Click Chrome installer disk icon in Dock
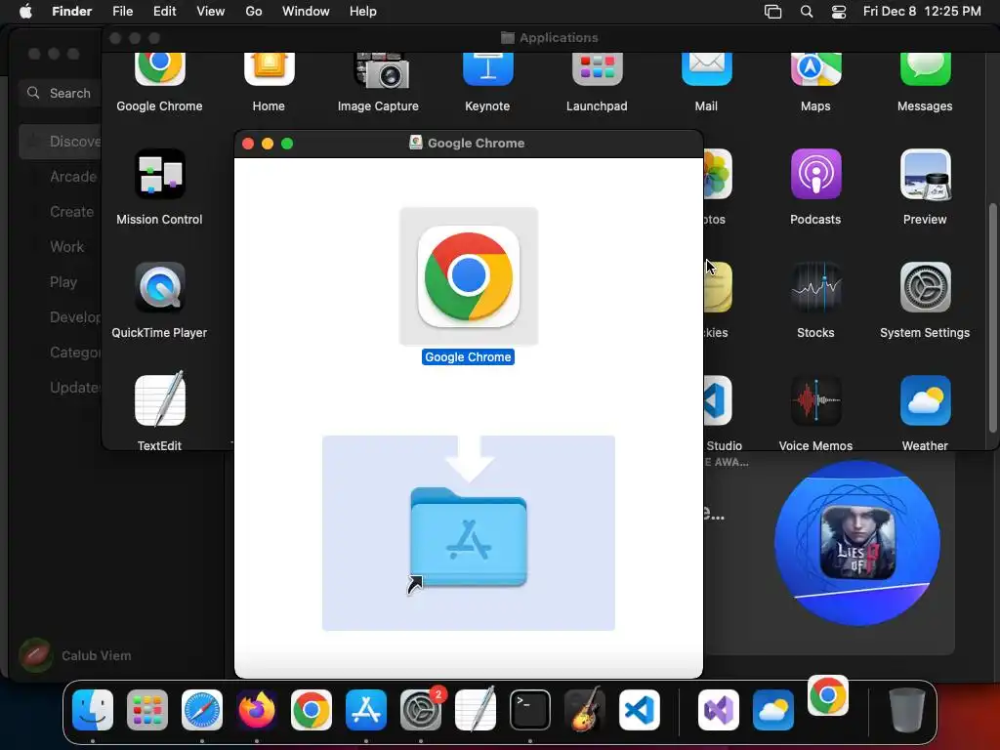This screenshot has width=1000, height=750. point(828,695)
